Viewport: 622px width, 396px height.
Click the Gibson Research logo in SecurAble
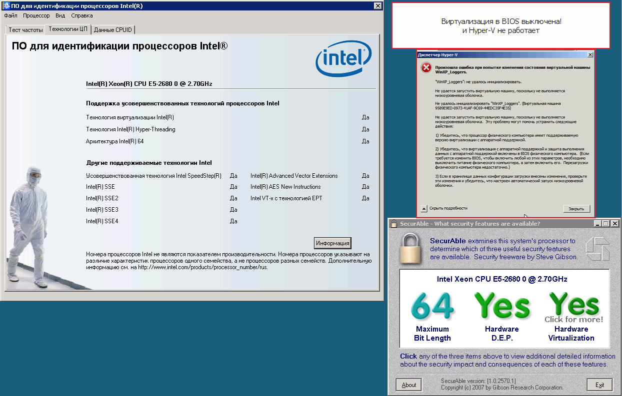pos(597,248)
